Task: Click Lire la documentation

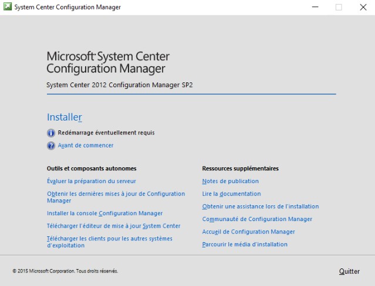Action: [231, 194]
